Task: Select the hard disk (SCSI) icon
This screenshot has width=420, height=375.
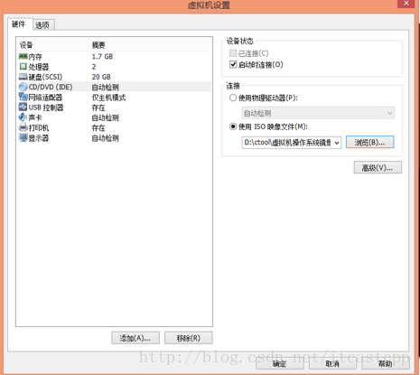Action: 23,77
